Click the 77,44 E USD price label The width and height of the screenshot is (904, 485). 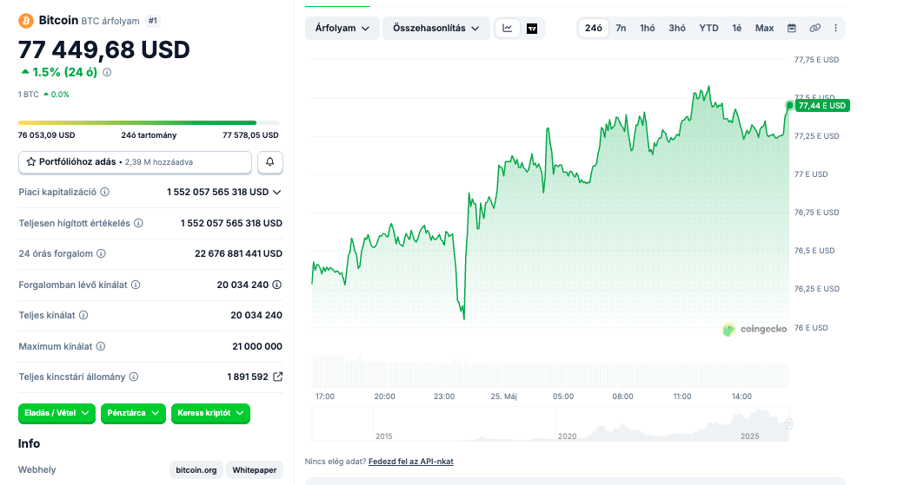[x=822, y=106]
